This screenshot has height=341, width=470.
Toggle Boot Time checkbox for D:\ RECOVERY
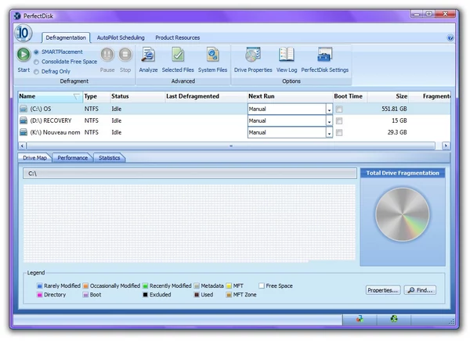(339, 120)
